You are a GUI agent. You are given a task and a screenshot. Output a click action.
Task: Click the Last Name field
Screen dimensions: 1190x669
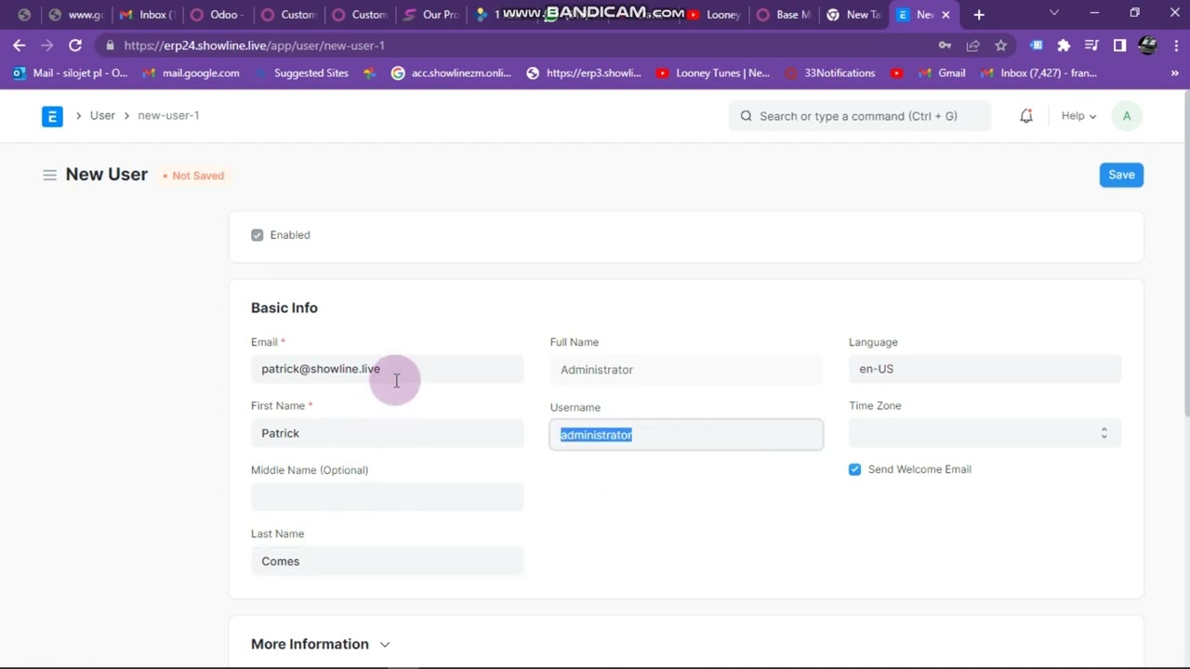[387, 561]
